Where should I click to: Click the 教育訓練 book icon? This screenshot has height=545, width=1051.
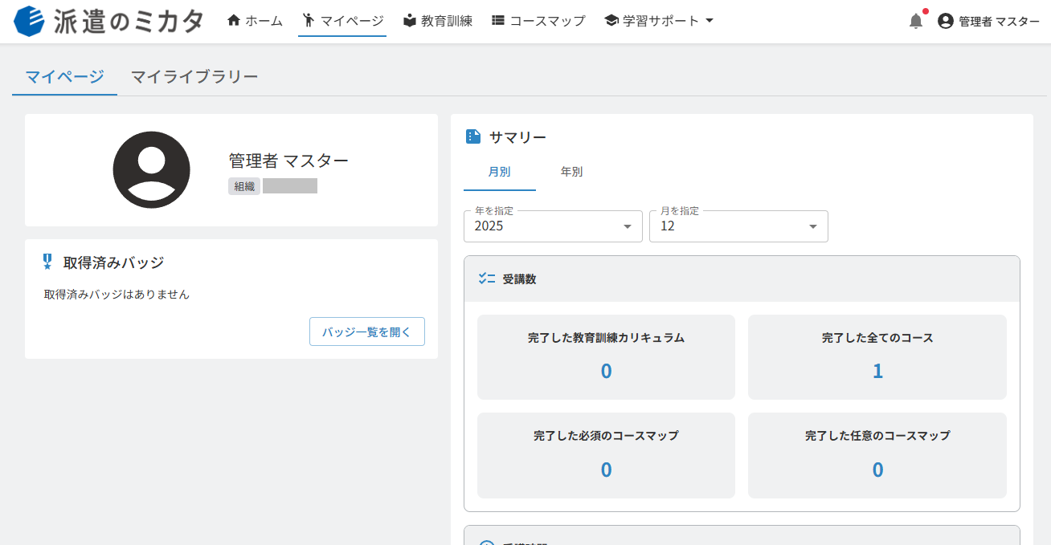tap(410, 21)
